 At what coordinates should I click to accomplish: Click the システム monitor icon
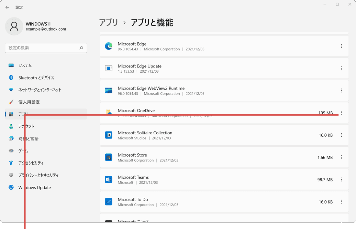pos(11,66)
